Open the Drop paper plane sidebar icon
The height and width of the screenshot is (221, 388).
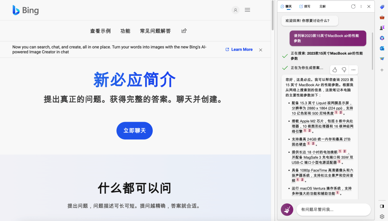382,59
